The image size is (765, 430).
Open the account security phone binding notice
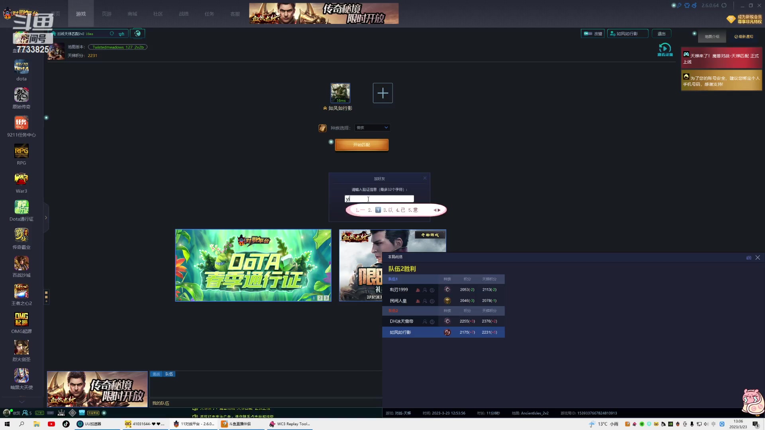(x=721, y=81)
